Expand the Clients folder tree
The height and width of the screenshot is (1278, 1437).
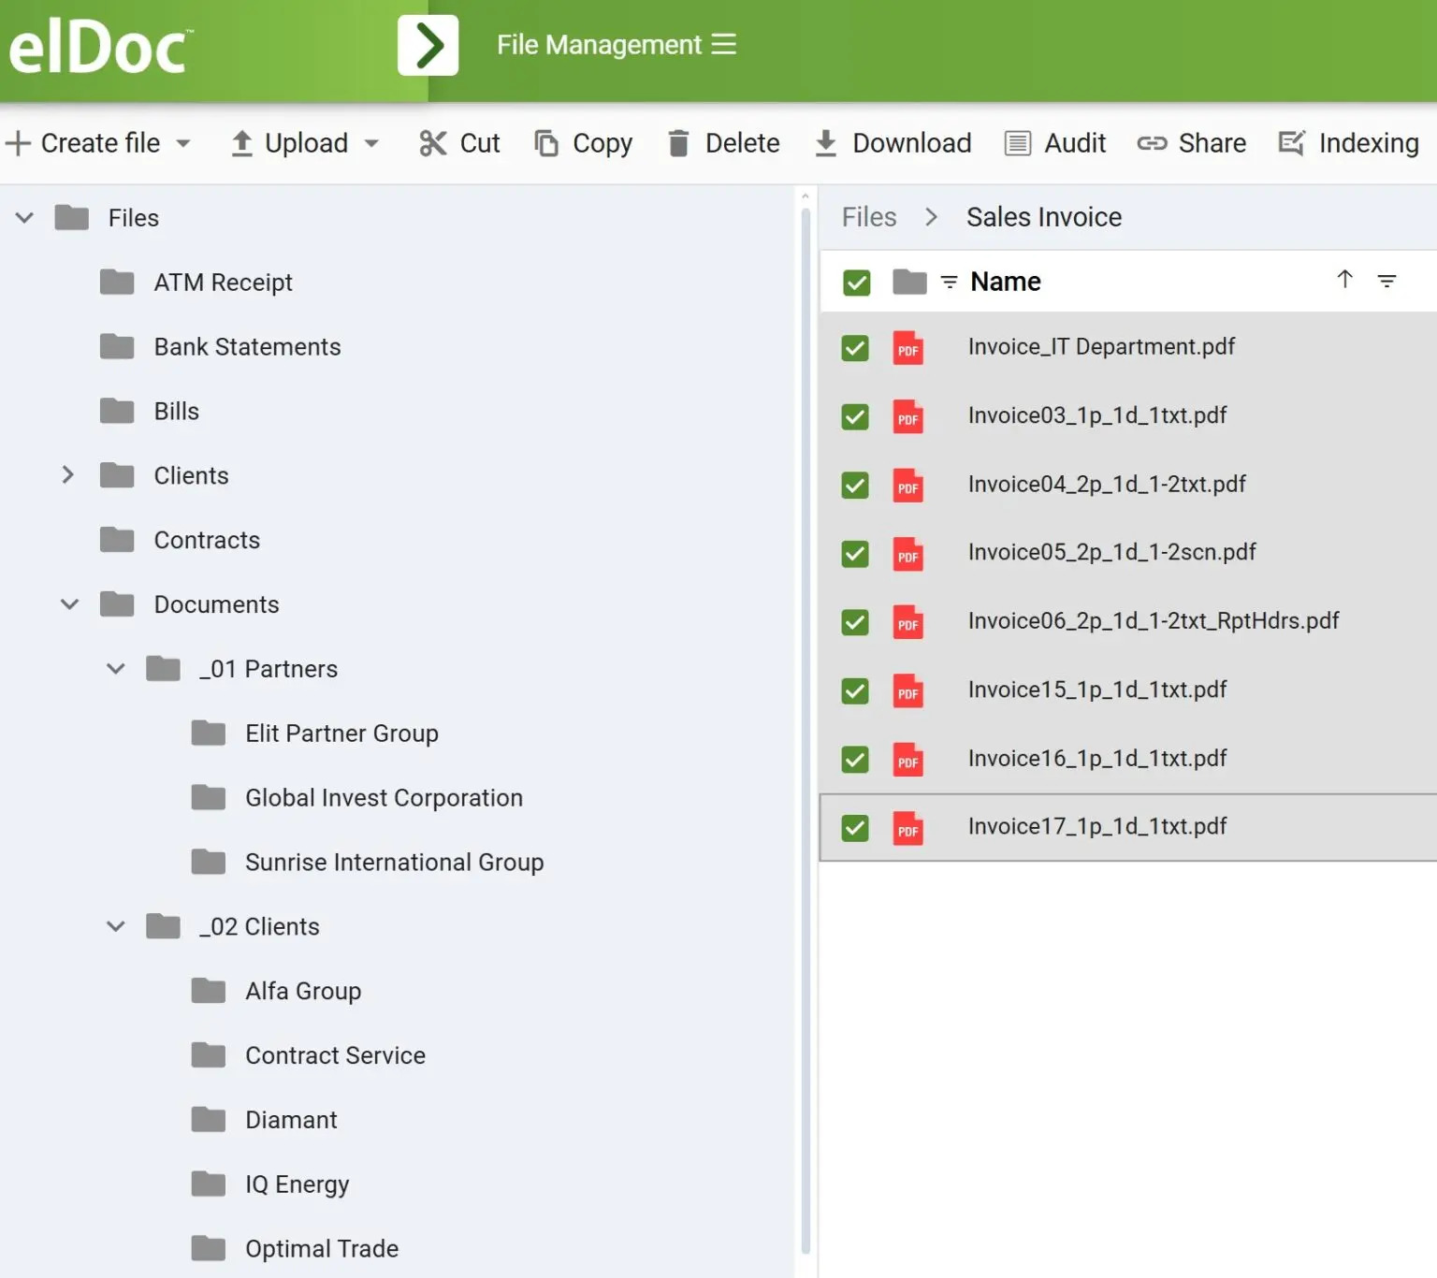(67, 475)
